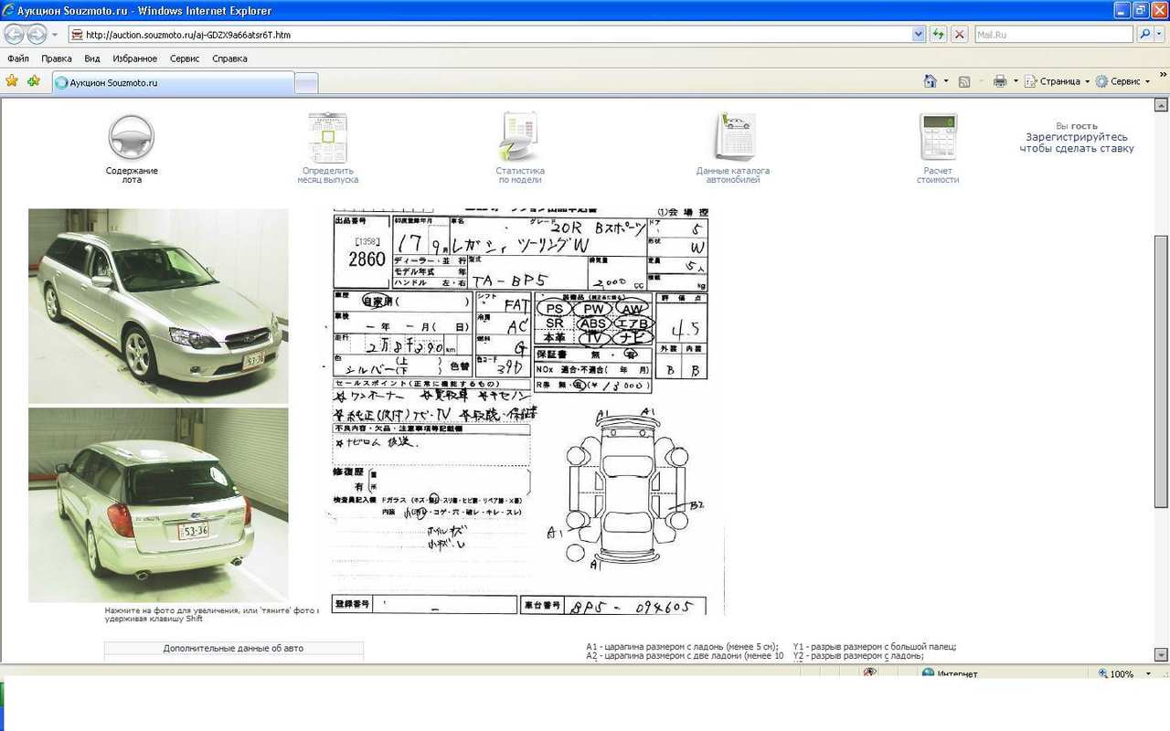1170x731 pixels.
Task: Open Статистика по модели chart icon
Action: tap(520, 138)
